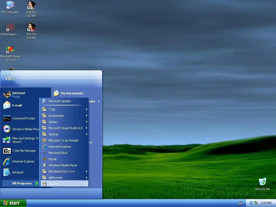Viewport: 276px width, 207px height.
Task: Click the green network tray icon
Action: click(x=256, y=203)
